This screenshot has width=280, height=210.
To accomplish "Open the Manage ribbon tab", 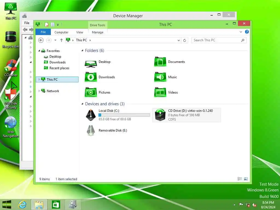I will (x=98, y=32).
